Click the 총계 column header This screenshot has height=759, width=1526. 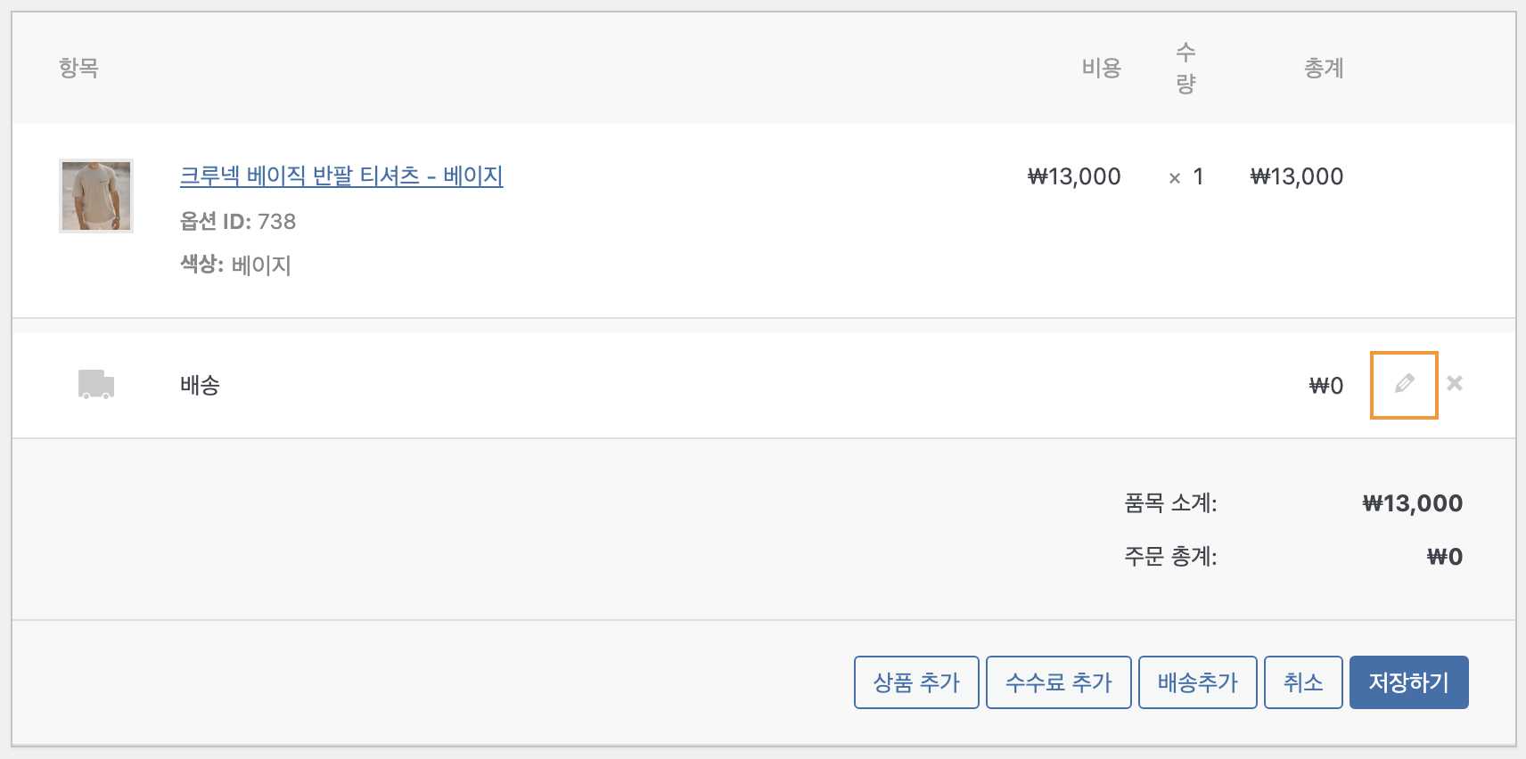[x=1324, y=68]
